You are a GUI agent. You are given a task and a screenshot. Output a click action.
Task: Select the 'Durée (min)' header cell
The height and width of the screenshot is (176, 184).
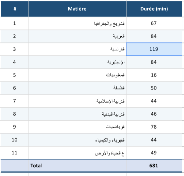(154, 9)
